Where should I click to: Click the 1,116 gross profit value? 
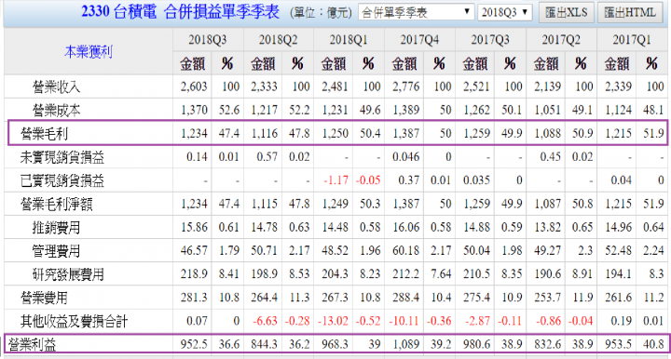[x=265, y=134]
